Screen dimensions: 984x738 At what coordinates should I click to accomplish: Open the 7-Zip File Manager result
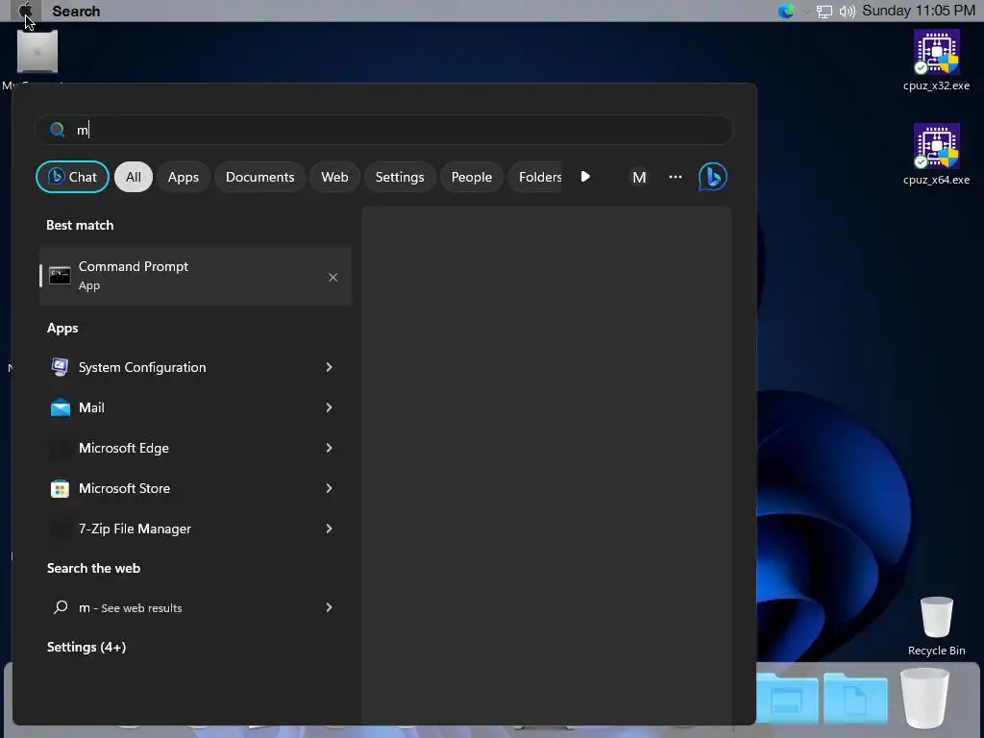(195, 529)
